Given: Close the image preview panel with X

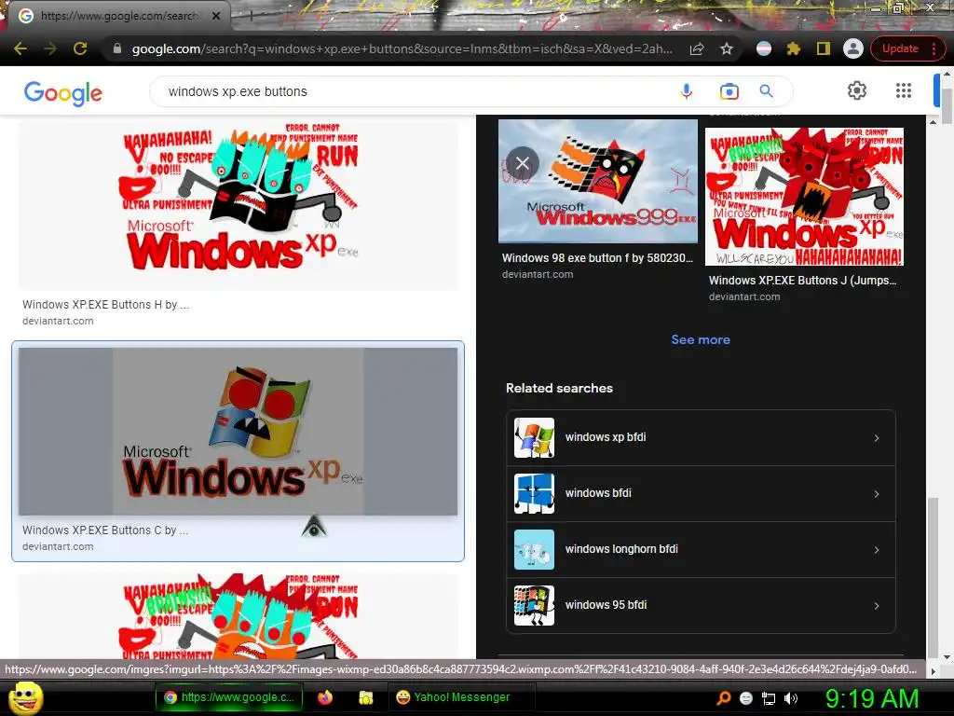Looking at the screenshot, I should coord(523,162).
